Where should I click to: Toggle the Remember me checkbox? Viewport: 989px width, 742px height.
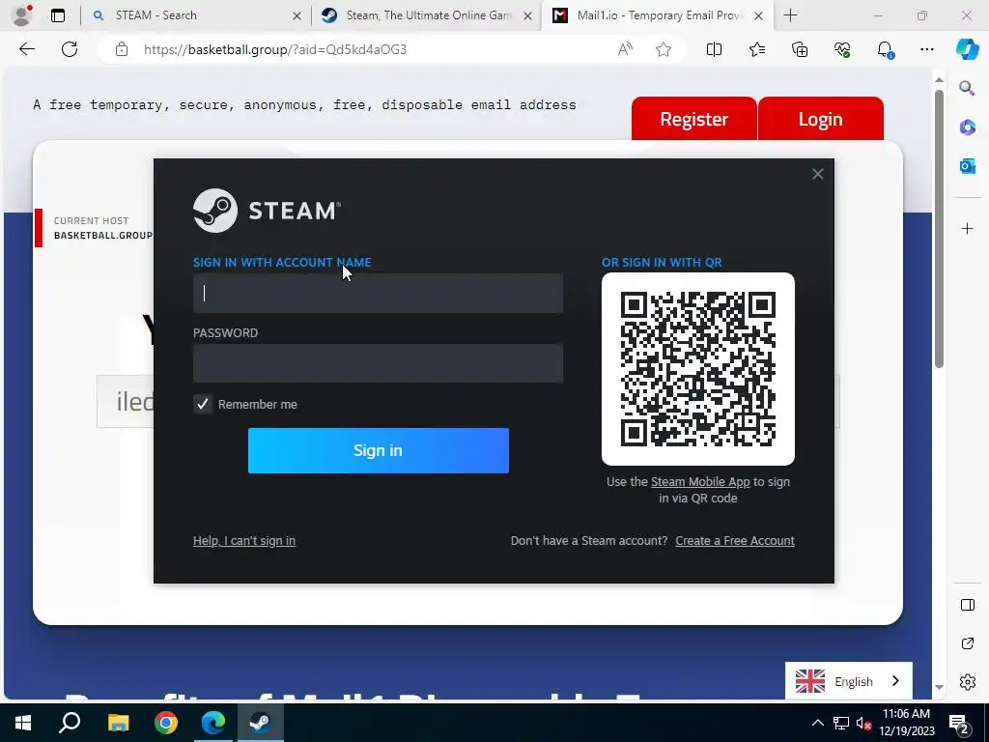[203, 404]
